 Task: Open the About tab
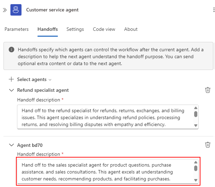(131, 29)
